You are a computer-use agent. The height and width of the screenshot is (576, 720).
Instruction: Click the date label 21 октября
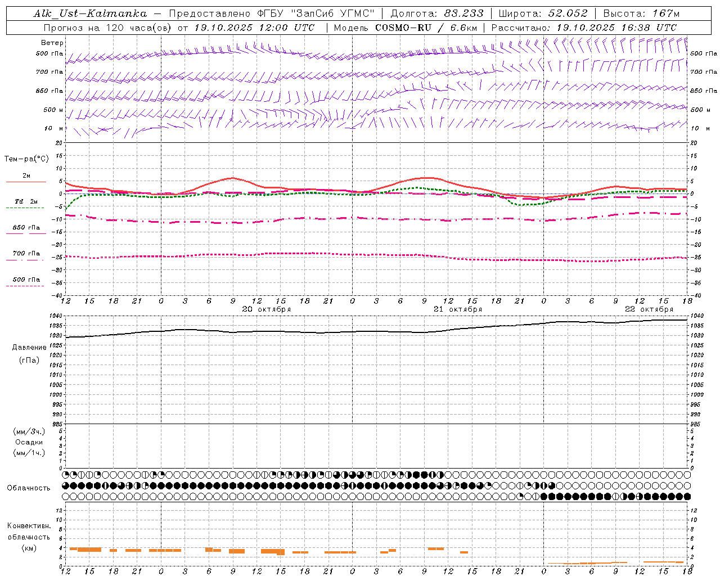pos(458,309)
